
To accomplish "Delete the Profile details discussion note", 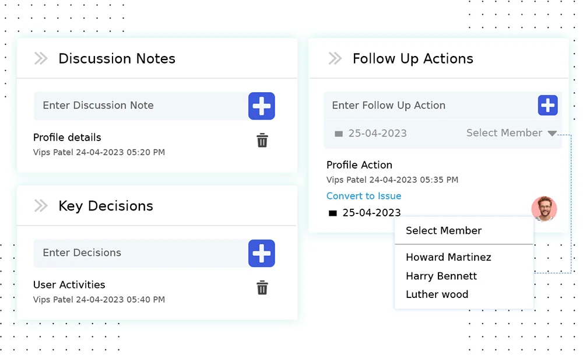I will (x=262, y=141).
